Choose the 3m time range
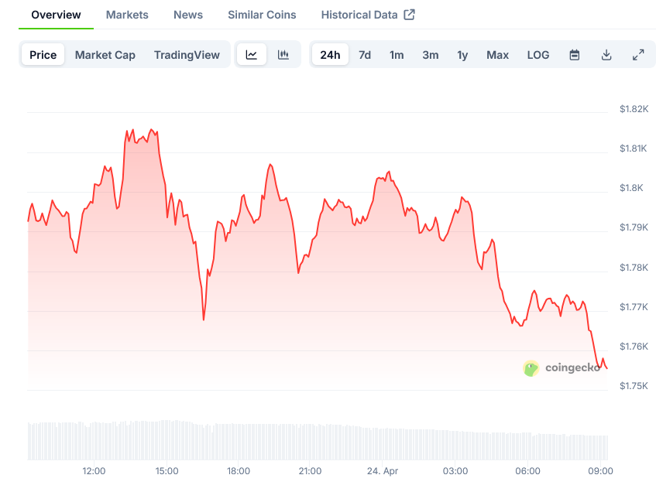 coord(431,55)
